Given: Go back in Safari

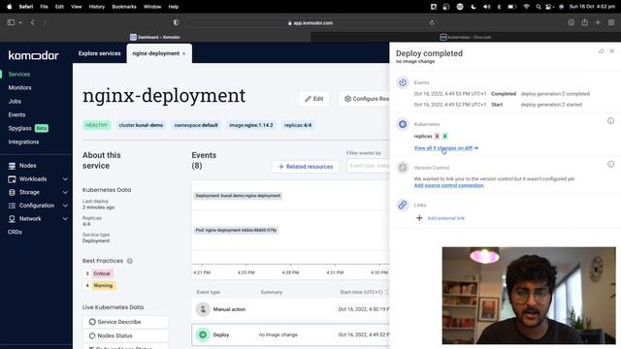Looking at the screenshot, I should pos(32,22).
